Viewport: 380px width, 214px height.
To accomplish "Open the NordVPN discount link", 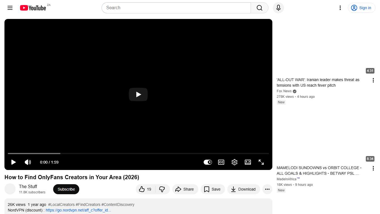I will tap(78, 210).
